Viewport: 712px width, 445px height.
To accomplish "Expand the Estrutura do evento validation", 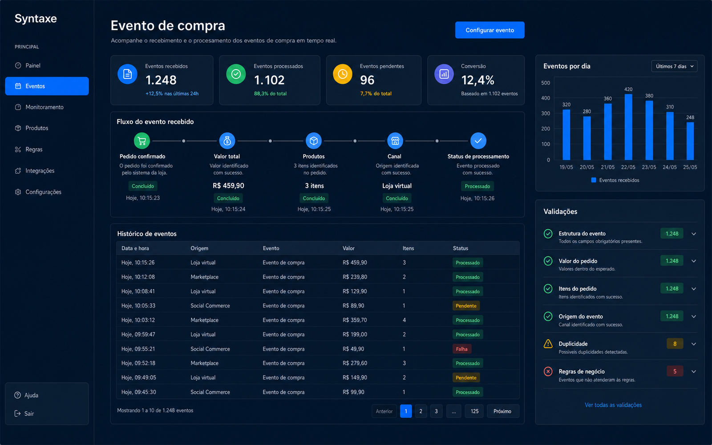I will 694,234.
